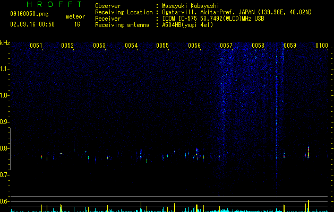
Task: Click time marker 0059
Action: coord(290,46)
